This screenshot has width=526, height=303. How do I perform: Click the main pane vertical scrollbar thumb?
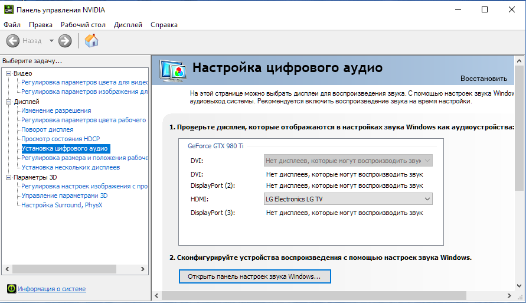519,129
